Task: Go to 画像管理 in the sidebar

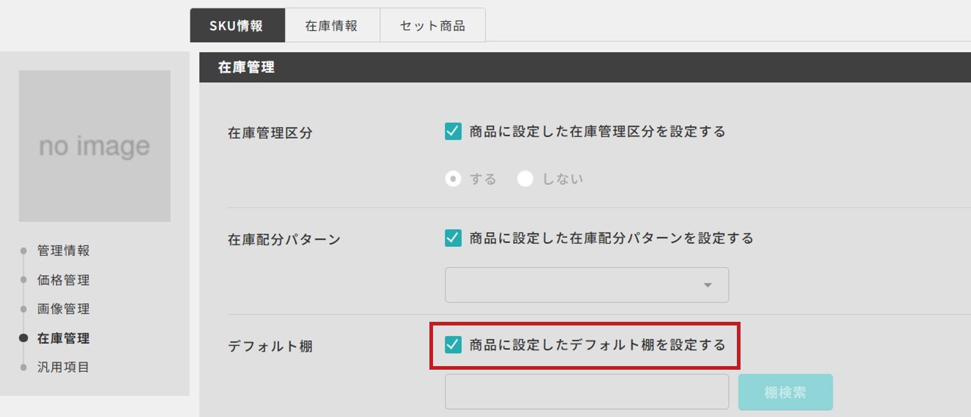Action: (x=63, y=309)
